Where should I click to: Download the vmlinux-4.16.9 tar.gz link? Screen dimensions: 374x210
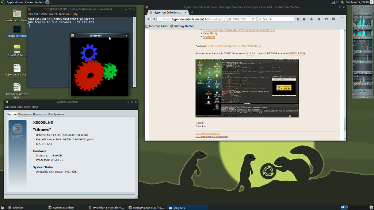pyautogui.click(x=235, y=46)
